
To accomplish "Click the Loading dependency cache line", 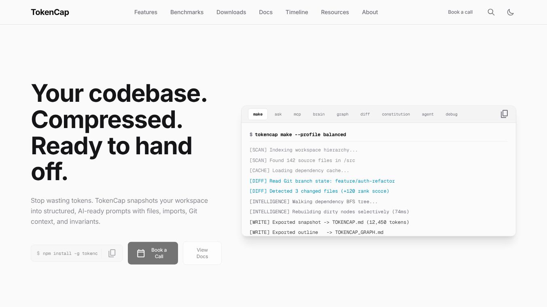I will 299,170.
